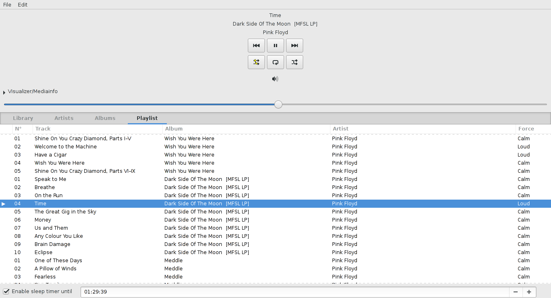Switch to the Albums tab
The image size is (551, 298).
tap(105, 118)
